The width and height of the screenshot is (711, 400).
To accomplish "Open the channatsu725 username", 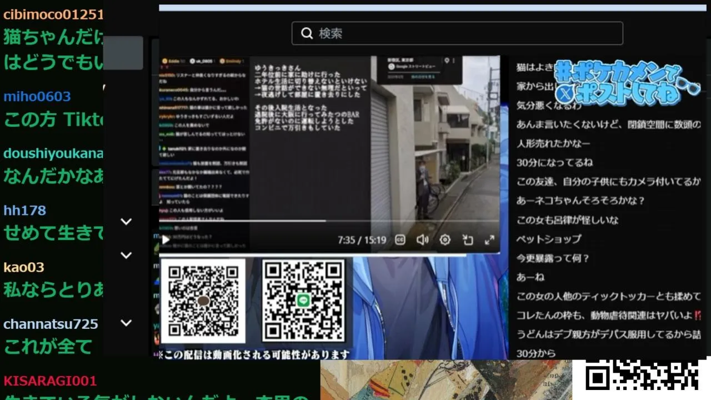I will point(51,324).
